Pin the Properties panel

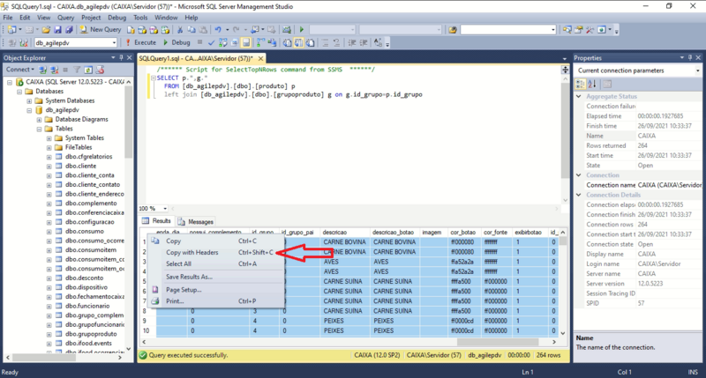[x=690, y=57]
